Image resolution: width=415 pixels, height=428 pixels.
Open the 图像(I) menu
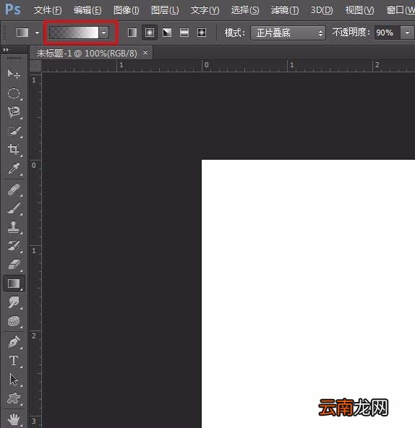126,10
